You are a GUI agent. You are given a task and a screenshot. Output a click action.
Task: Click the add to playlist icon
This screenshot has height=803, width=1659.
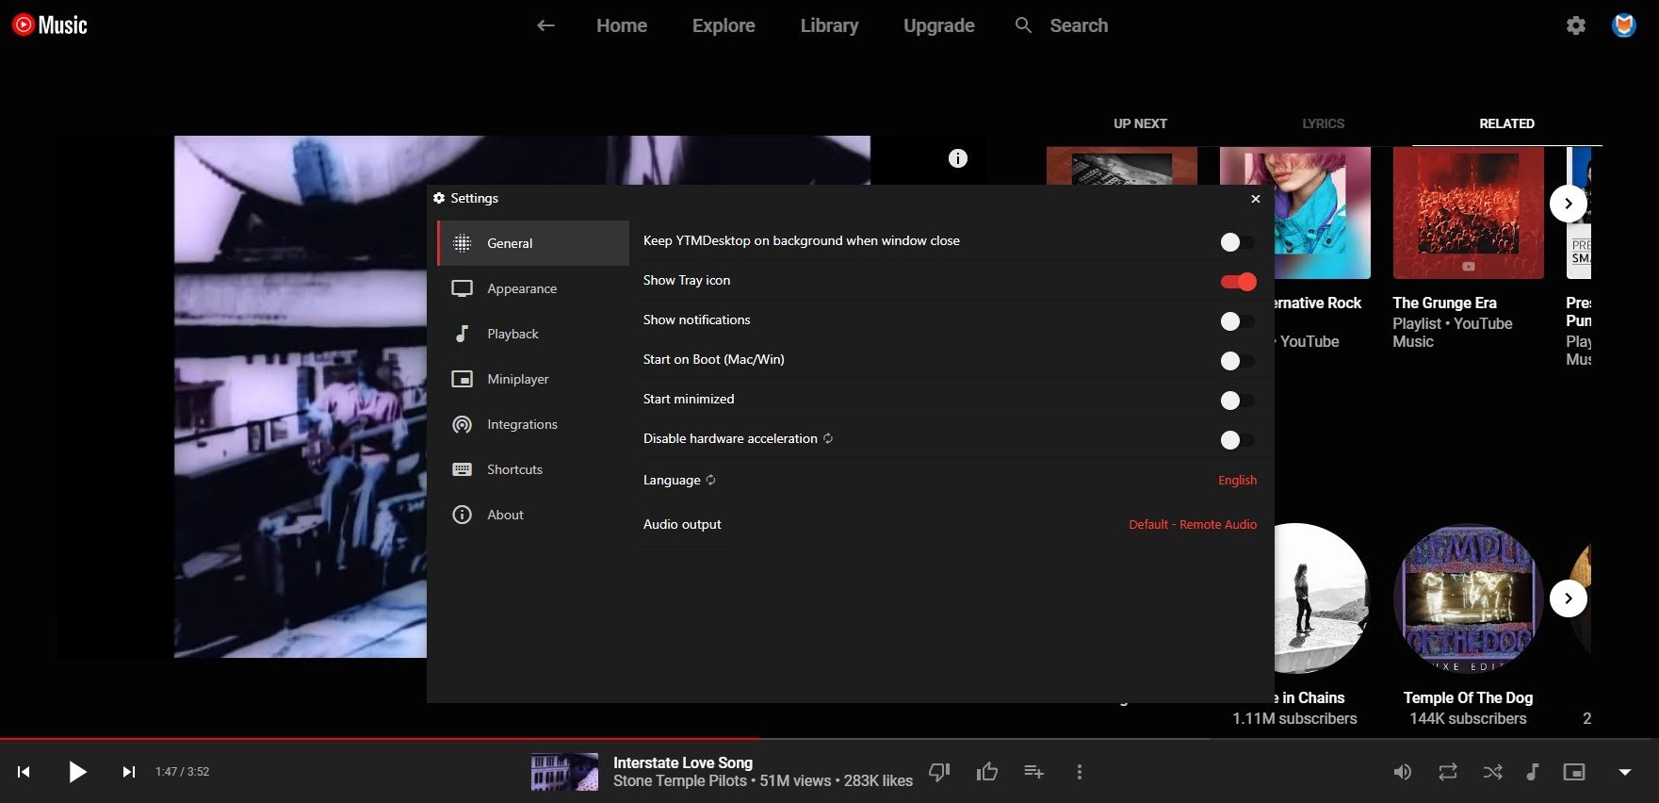click(x=1033, y=772)
